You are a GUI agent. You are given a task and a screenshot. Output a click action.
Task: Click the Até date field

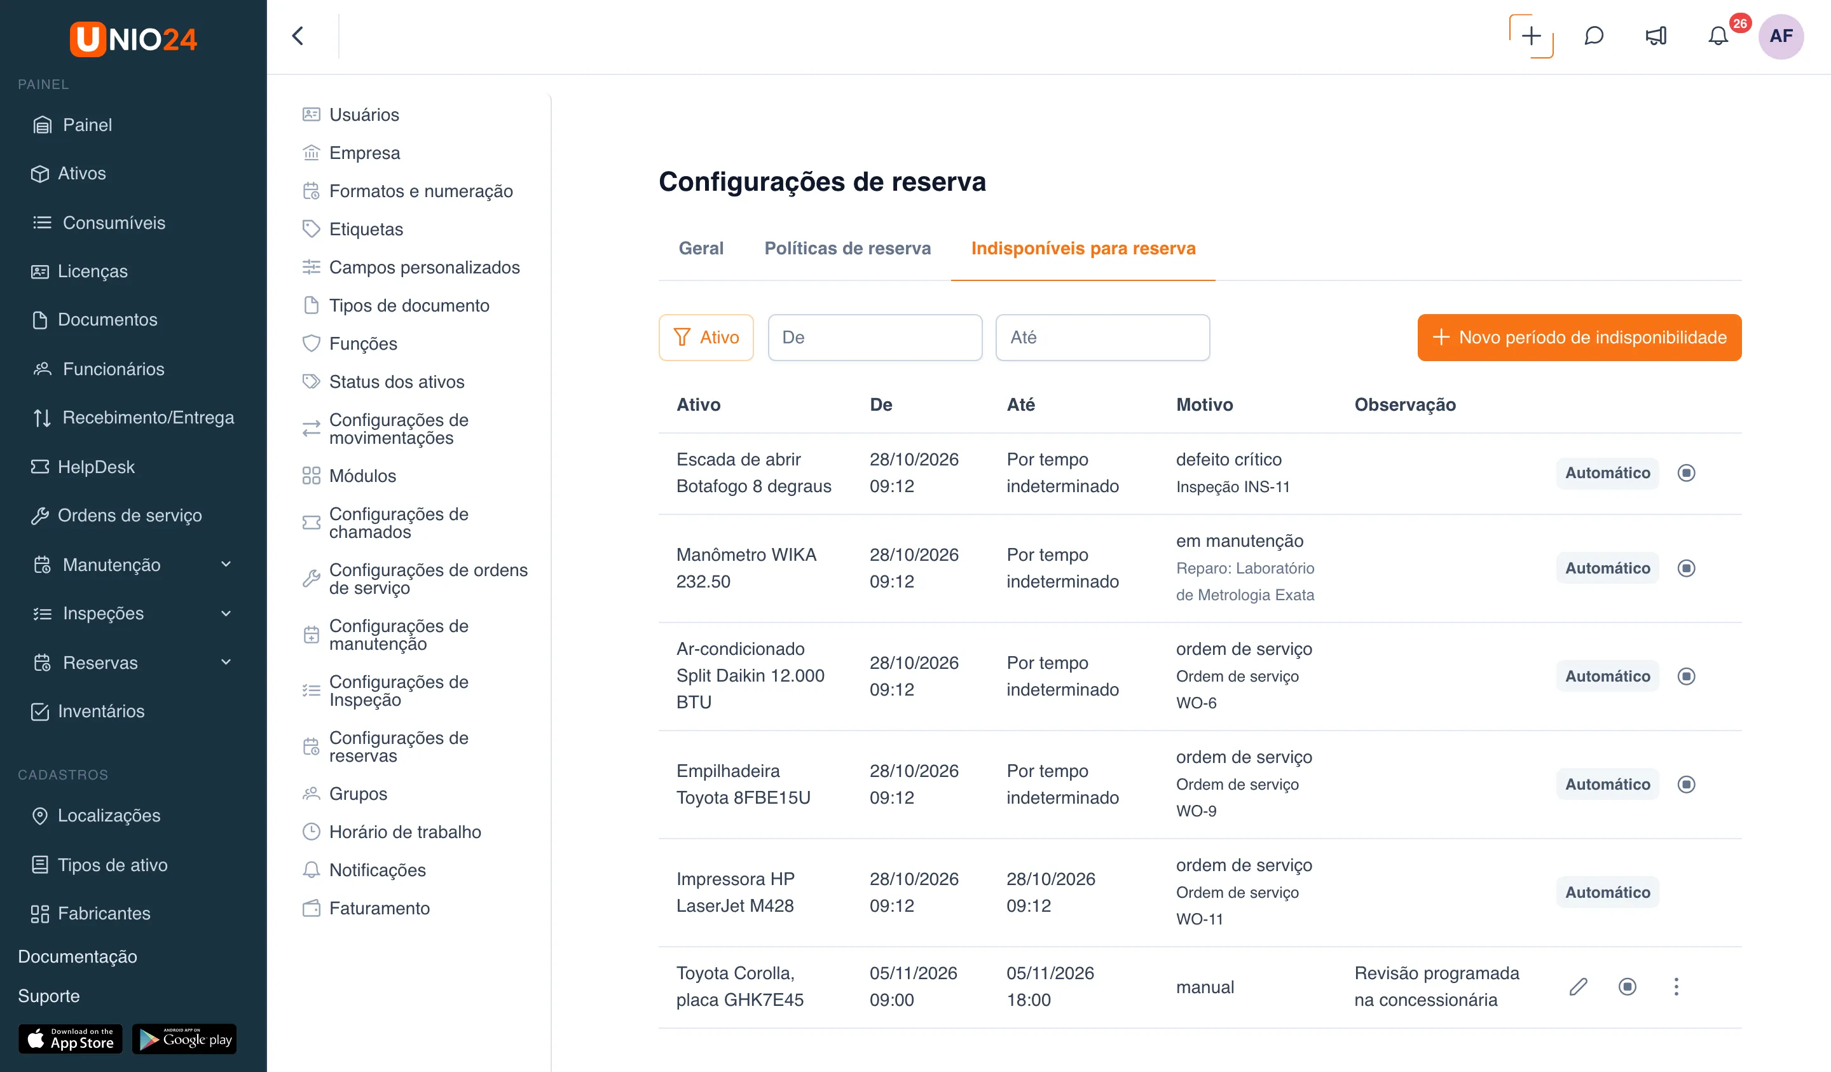coord(1102,337)
